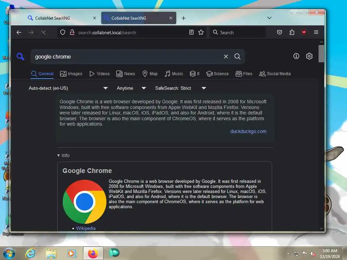Bookmark this page with the star icon
347x260 pixels.
click(x=201, y=32)
